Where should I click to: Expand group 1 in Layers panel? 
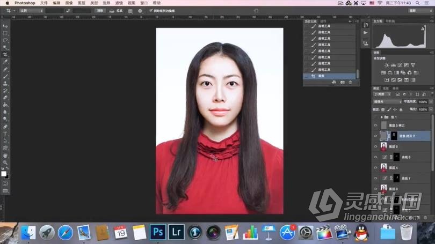(382, 117)
